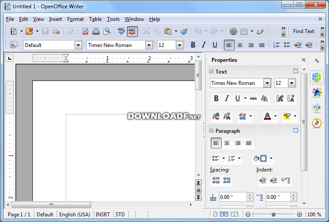Decrease Indent in formatting toolbar
The width and height of the screenshot is (329, 222).
298,45
